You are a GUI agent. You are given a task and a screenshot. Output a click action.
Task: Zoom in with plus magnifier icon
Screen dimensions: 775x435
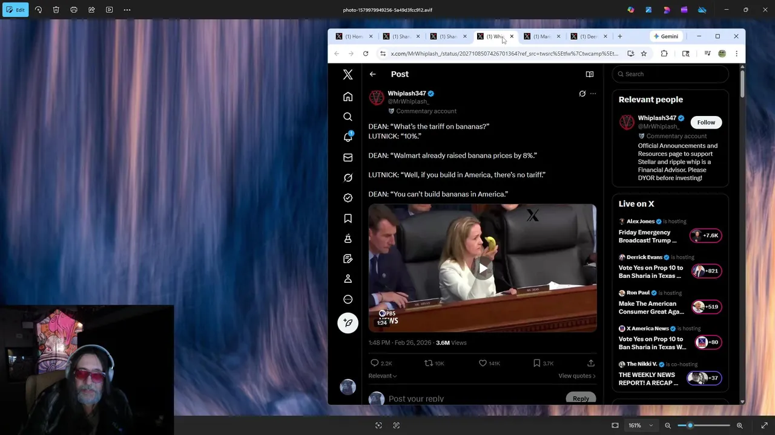tap(739, 425)
